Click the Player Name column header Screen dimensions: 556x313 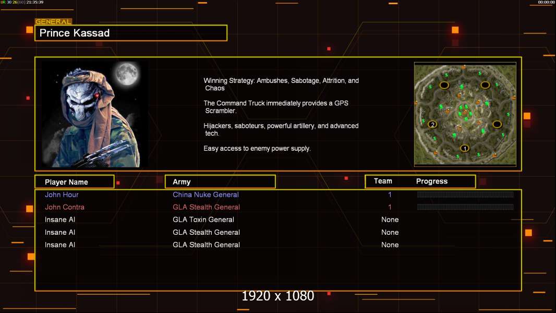coord(75,182)
